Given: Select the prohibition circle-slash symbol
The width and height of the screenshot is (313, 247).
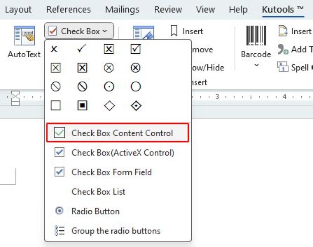Looking at the screenshot, I should tap(55, 87).
